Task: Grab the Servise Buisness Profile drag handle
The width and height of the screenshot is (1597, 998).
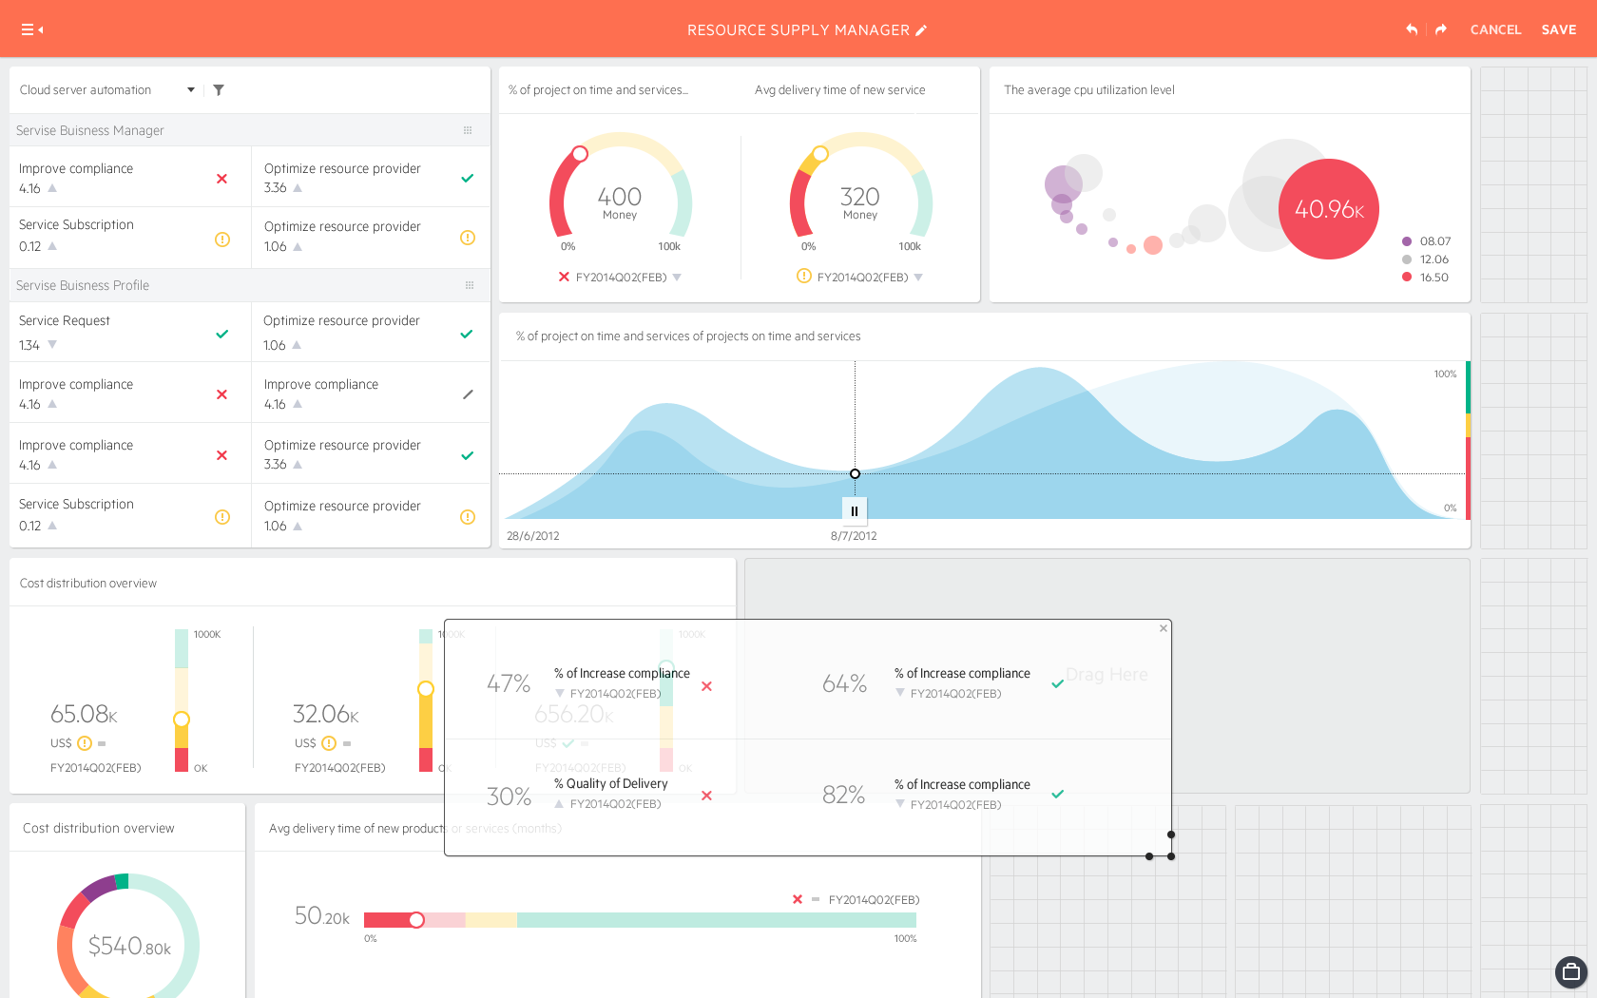Action: (x=470, y=285)
